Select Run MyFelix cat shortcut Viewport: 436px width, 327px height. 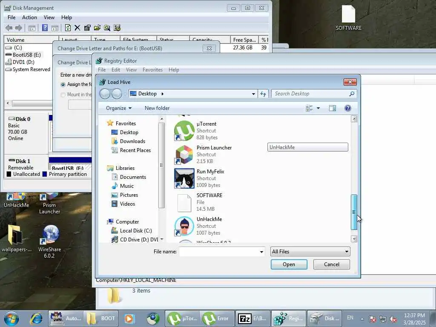click(x=207, y=178)
